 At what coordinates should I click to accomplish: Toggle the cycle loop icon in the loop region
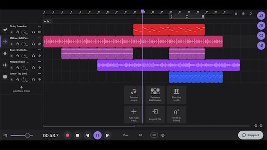click(x=187, y=16)
